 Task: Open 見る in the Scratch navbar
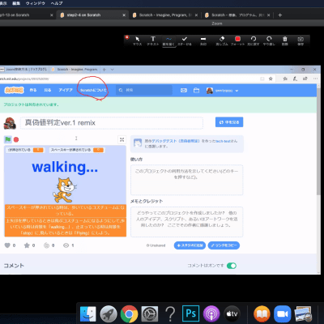pyautogui.click(x=48, y=90)
